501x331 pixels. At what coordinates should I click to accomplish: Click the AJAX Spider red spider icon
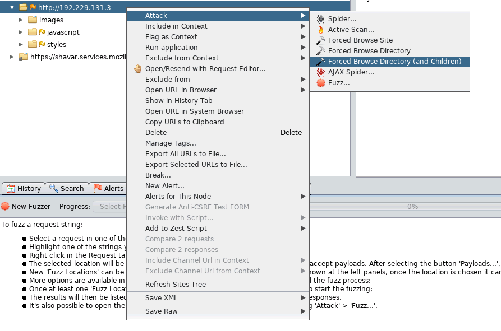[x=321, y=72]
